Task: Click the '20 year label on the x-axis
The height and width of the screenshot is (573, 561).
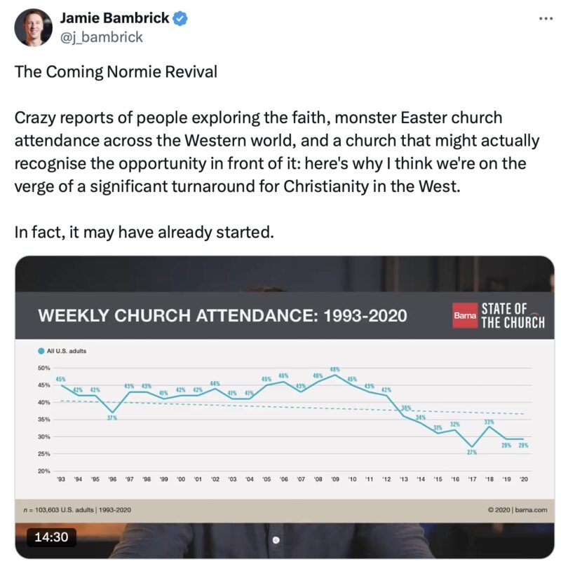Action: 523,480
